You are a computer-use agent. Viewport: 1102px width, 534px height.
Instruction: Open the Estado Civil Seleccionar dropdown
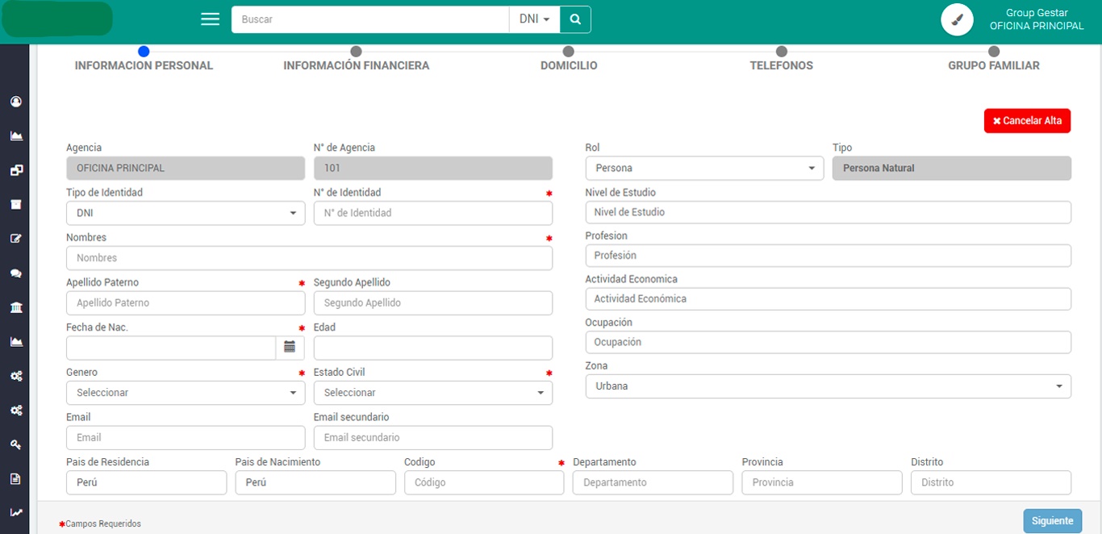coord(433,393)
